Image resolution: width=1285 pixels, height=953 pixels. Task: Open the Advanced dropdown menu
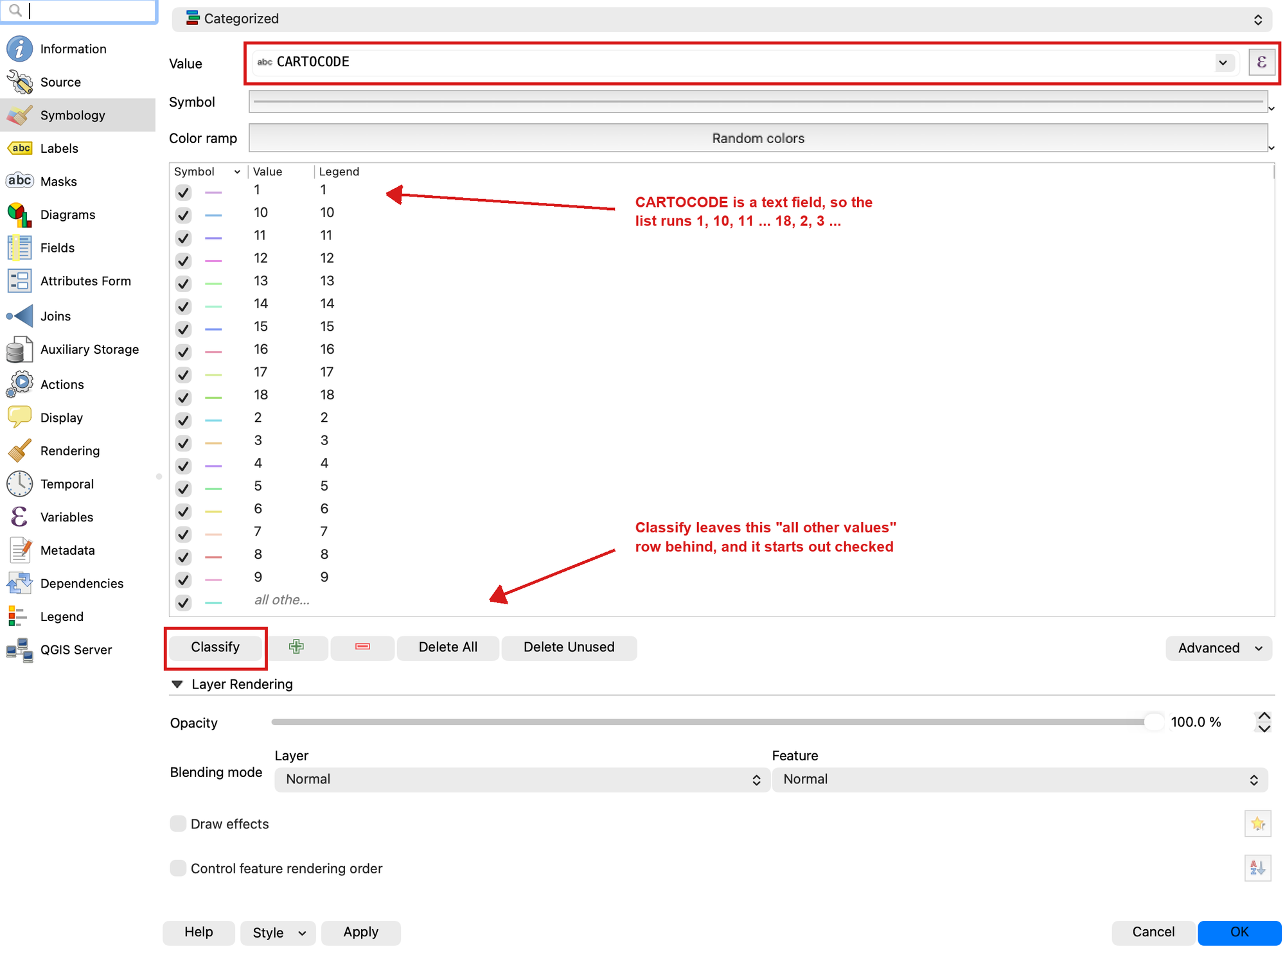tap(1219, 648)
